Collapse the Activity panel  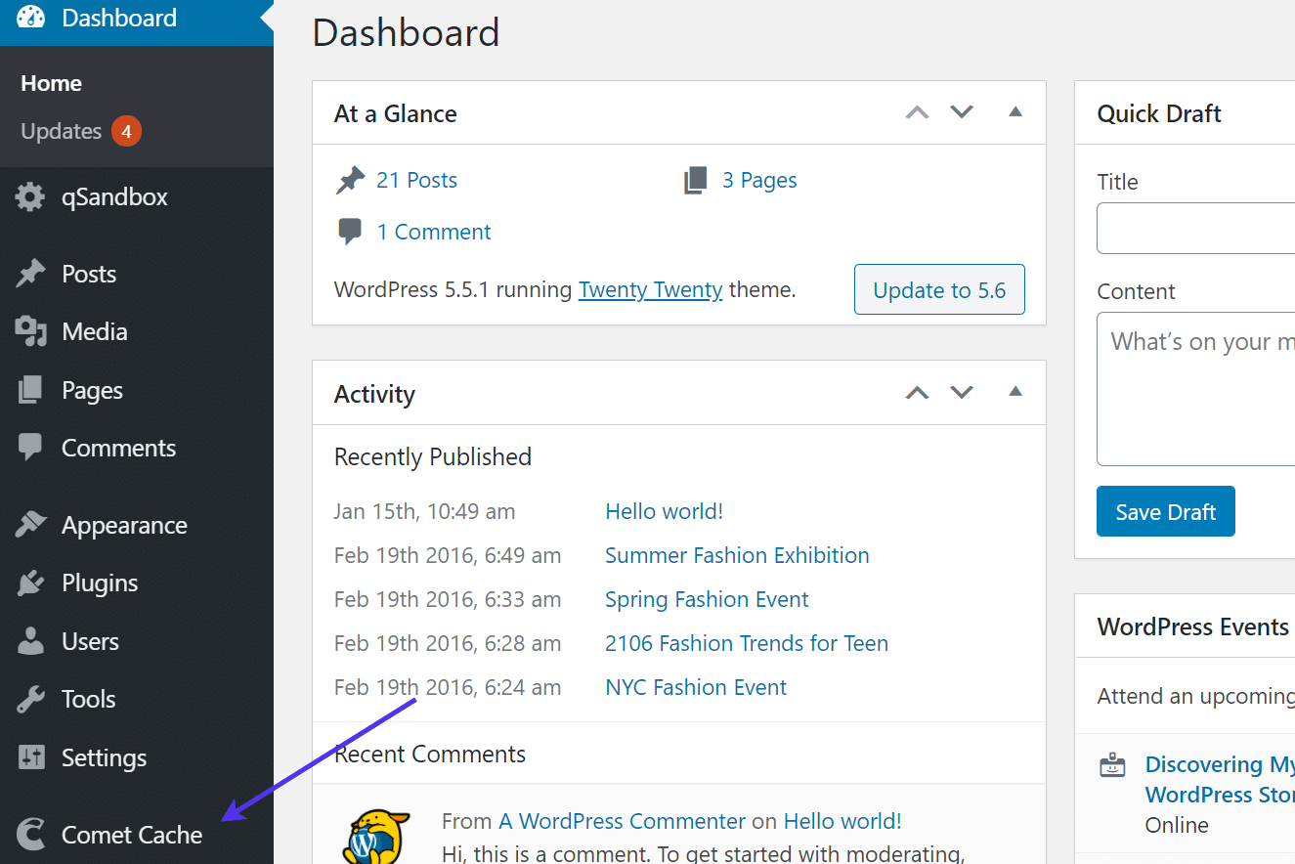[1015, 392]
